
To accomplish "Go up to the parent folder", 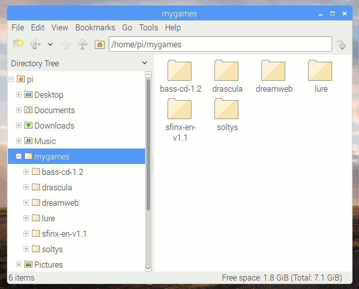I will (83, 44).
